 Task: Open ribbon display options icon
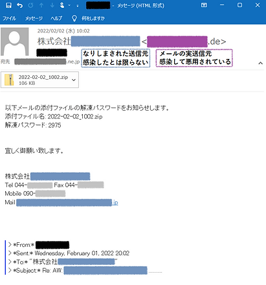click(204, 5)
